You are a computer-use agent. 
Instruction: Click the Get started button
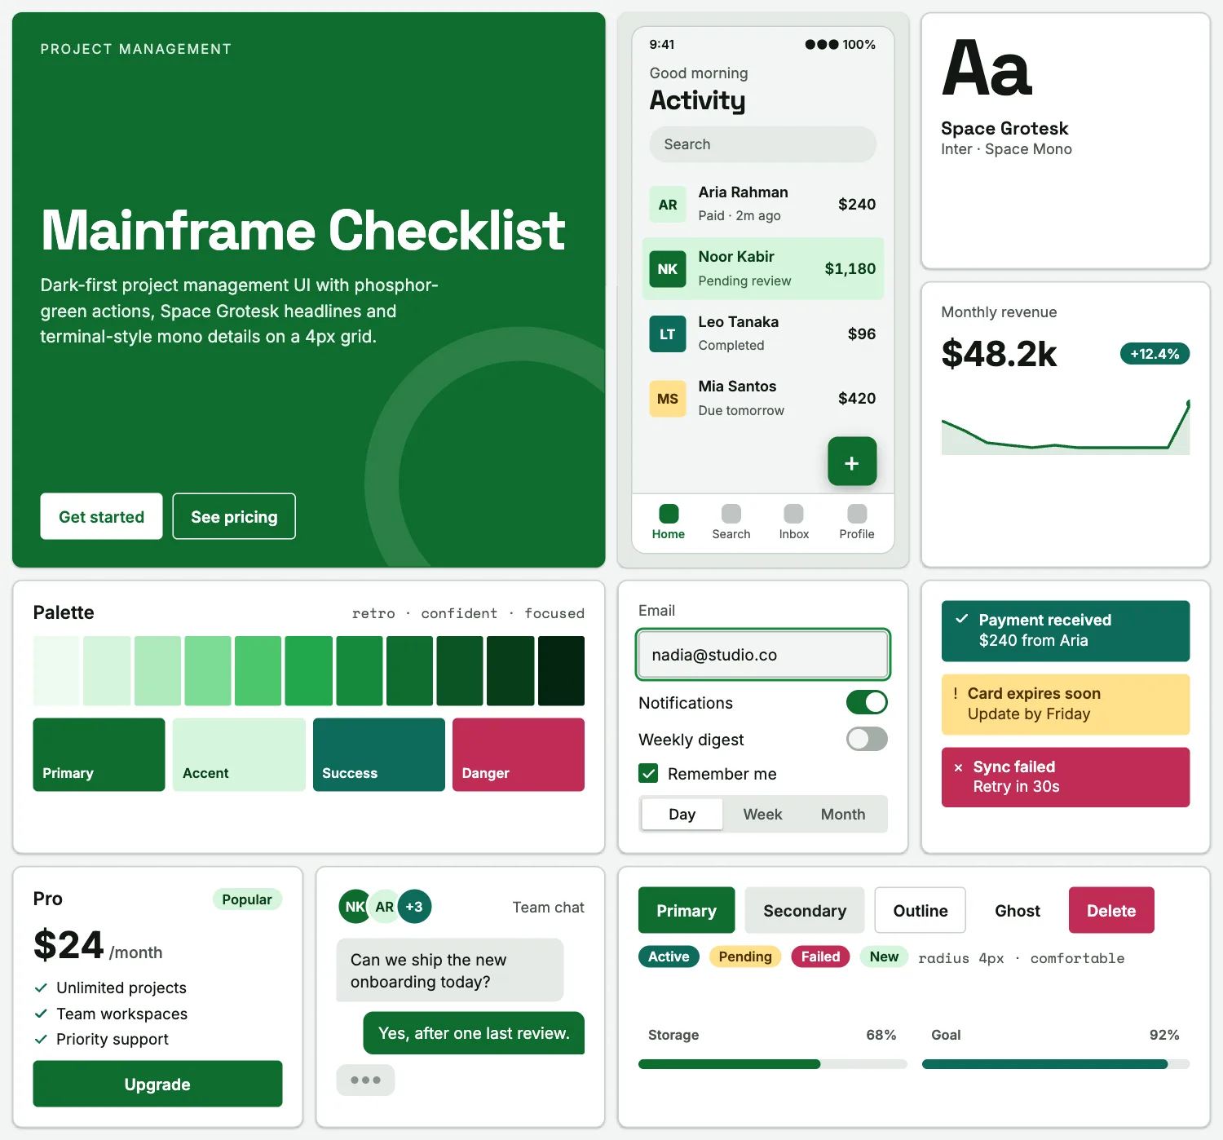tap(101, 516)
